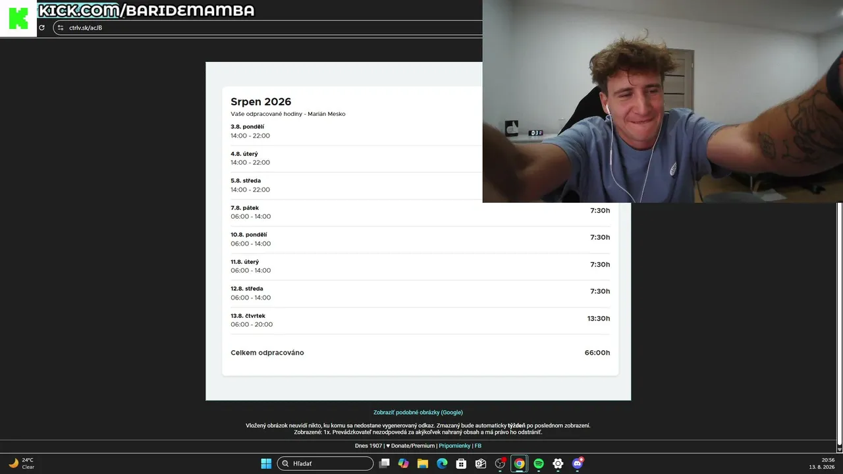This screenshot has width=843, height=474.
Task: Click the Kick logo overlay
Action: (18, 18)
